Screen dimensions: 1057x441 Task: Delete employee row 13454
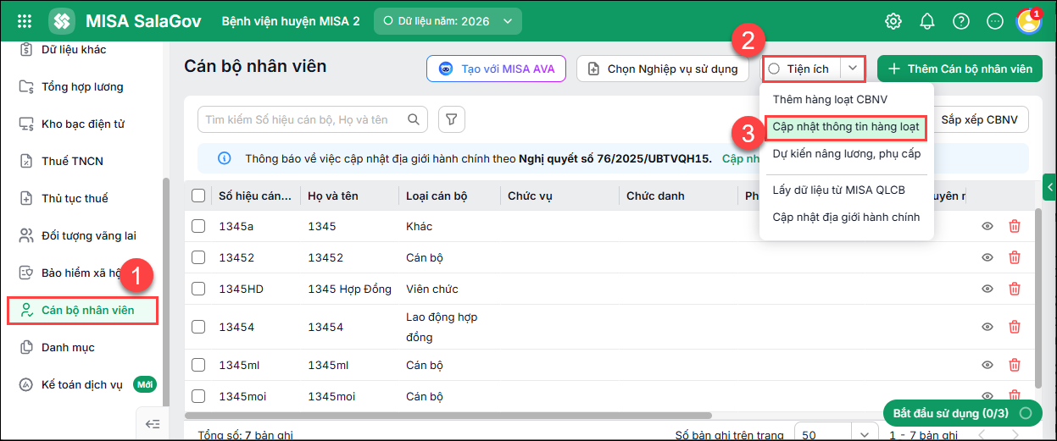pyautogui.click(x=1015, y=327)
